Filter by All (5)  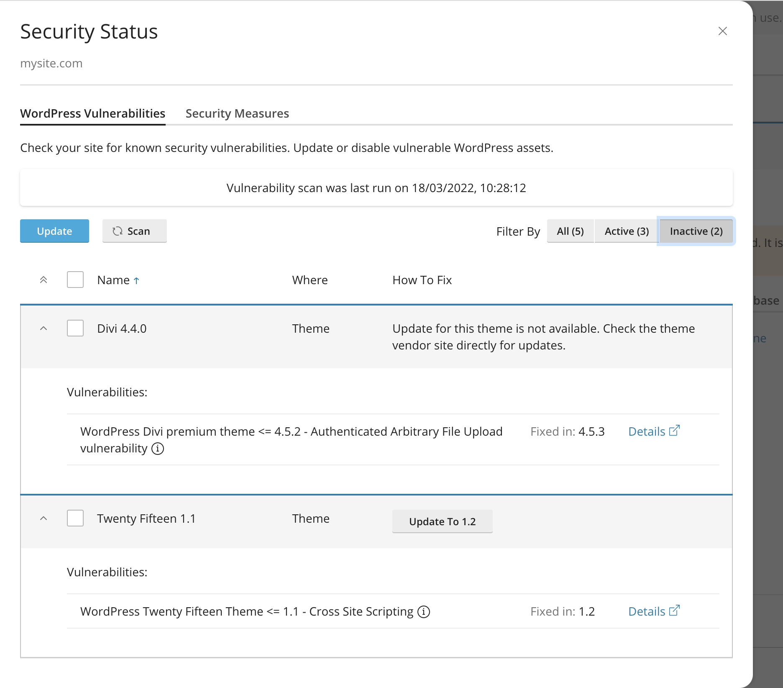point(570,231)
